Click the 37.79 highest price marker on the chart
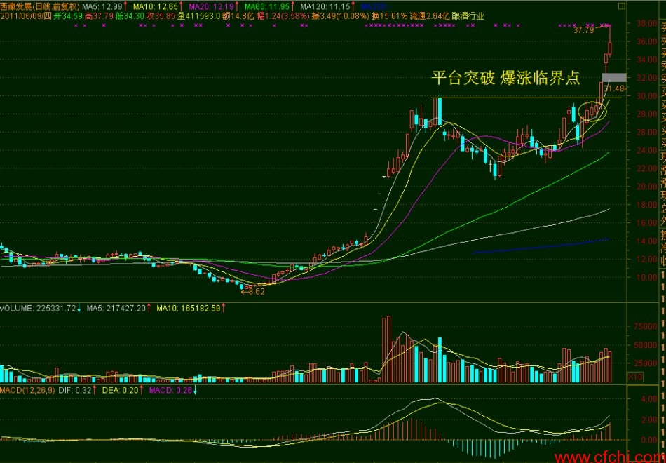This screenshot has height=463, width=666. tap(583, 31)
